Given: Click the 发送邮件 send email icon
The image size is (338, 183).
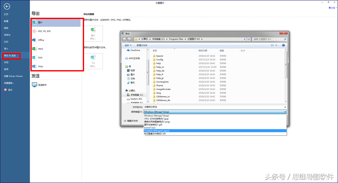Looking at the screenshot, I should (x=35, y=85).
